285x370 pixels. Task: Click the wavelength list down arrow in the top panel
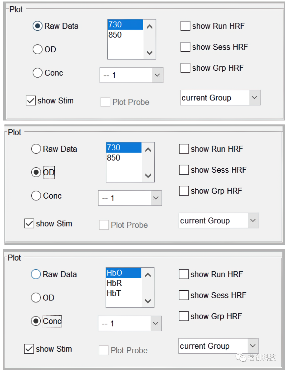pyautogui.click(x=150, y=53)
